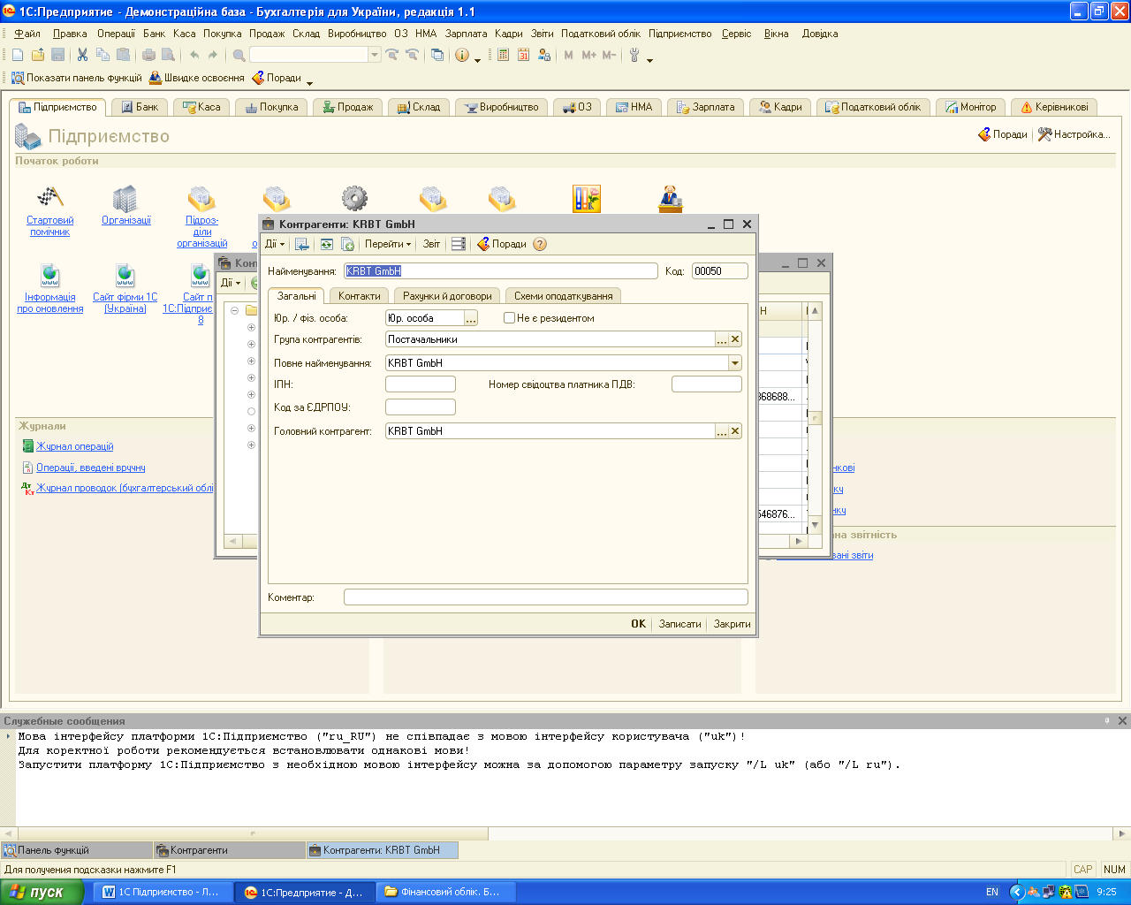Image resolution: width=1131 pixels, height=905 pixels.
Task: Switch to the Контакти tab
Action: [x=359, y=296]
